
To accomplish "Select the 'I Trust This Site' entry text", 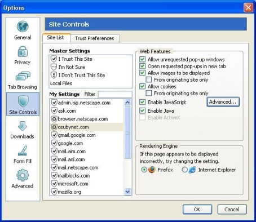I will click(x=76, y=59).
